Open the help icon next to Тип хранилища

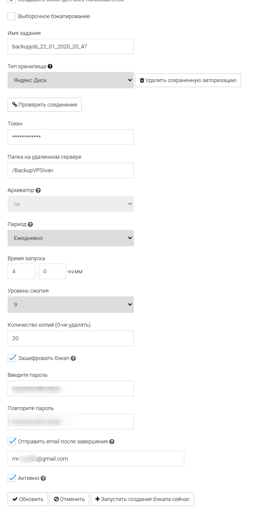point(50,66)
